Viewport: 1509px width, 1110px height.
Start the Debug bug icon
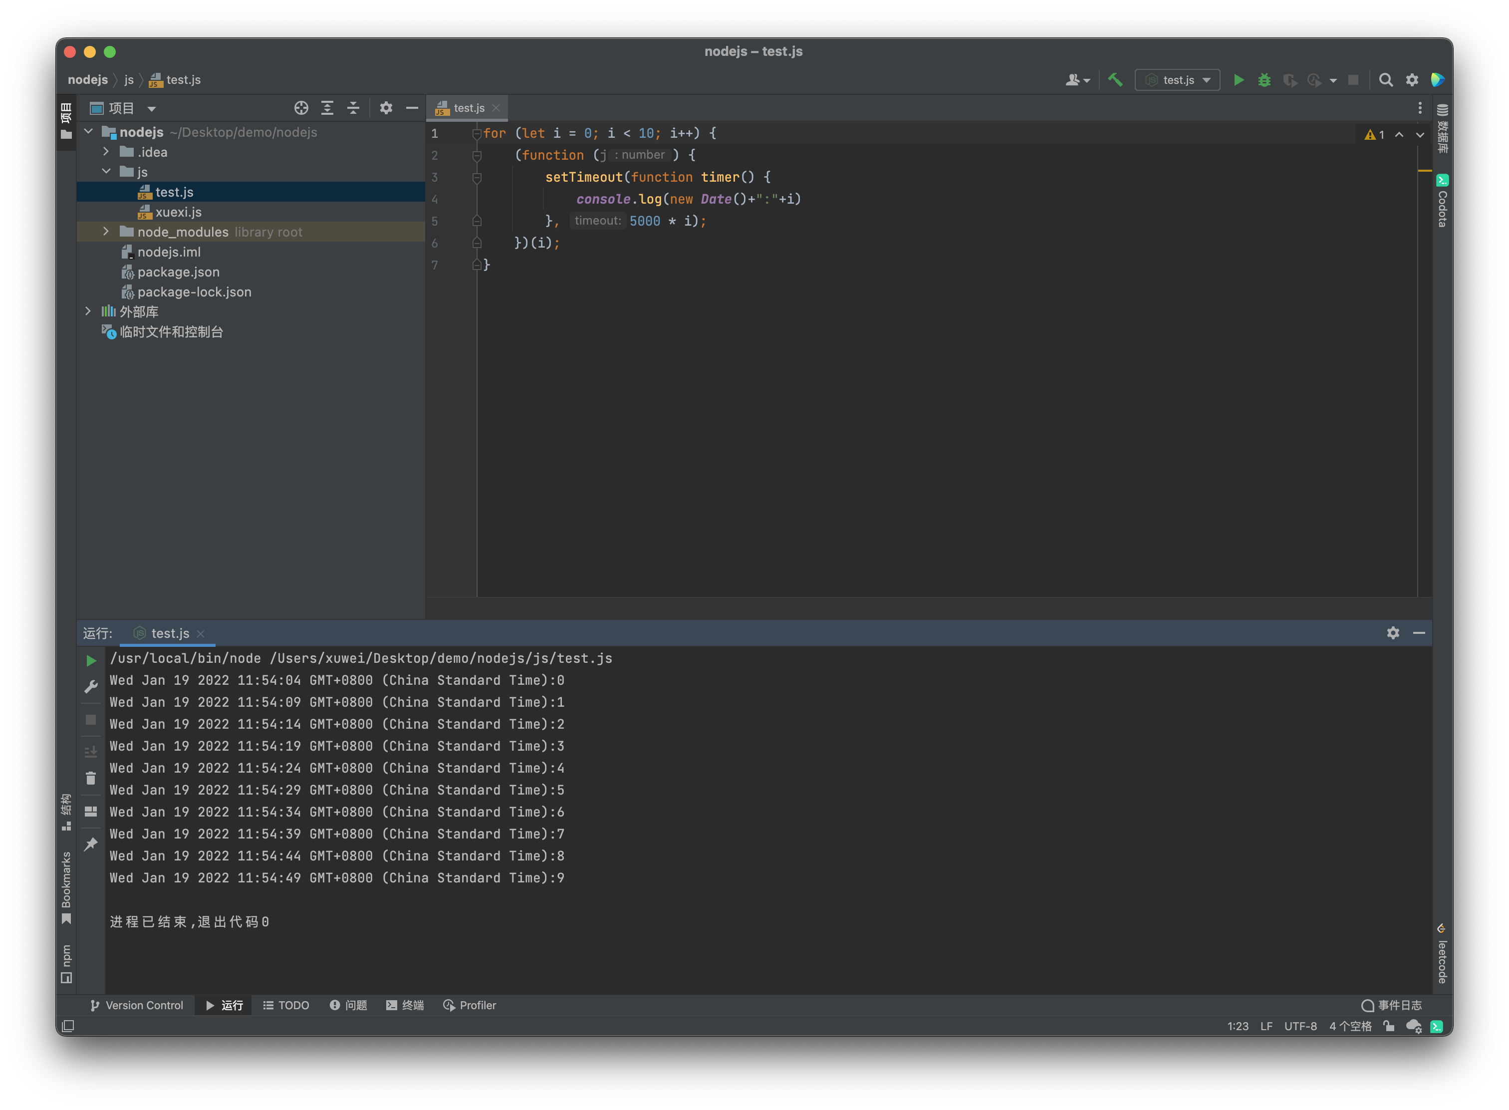(1264, 80)
